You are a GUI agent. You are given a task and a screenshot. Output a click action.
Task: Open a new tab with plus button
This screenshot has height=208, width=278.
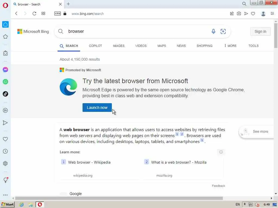[x=68, y=4]
